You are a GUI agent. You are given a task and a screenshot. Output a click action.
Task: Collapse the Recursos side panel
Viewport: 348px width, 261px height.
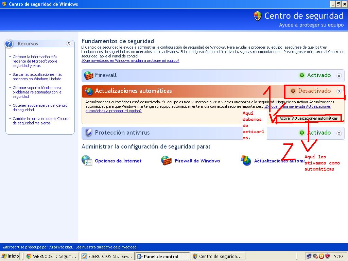click(69, 43)
